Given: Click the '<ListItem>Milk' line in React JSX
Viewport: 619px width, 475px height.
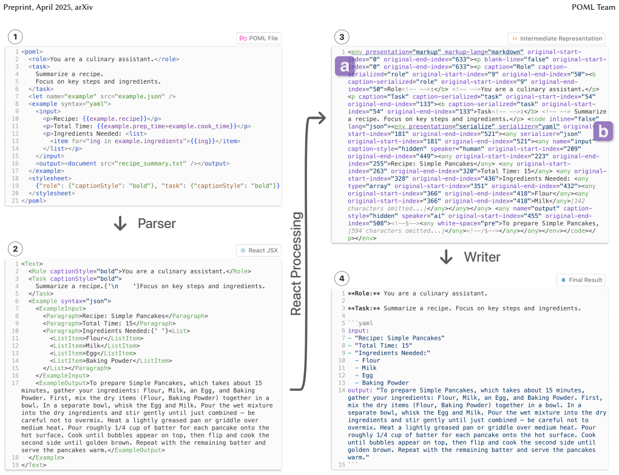Looking at the screenshot, I should coord(95,346).
